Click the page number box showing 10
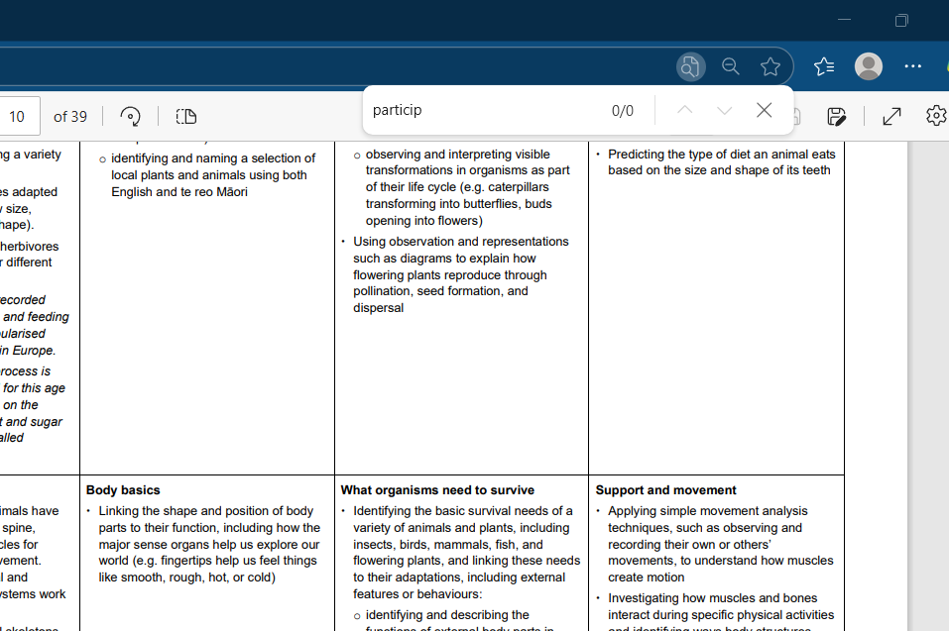 (17, 116)
